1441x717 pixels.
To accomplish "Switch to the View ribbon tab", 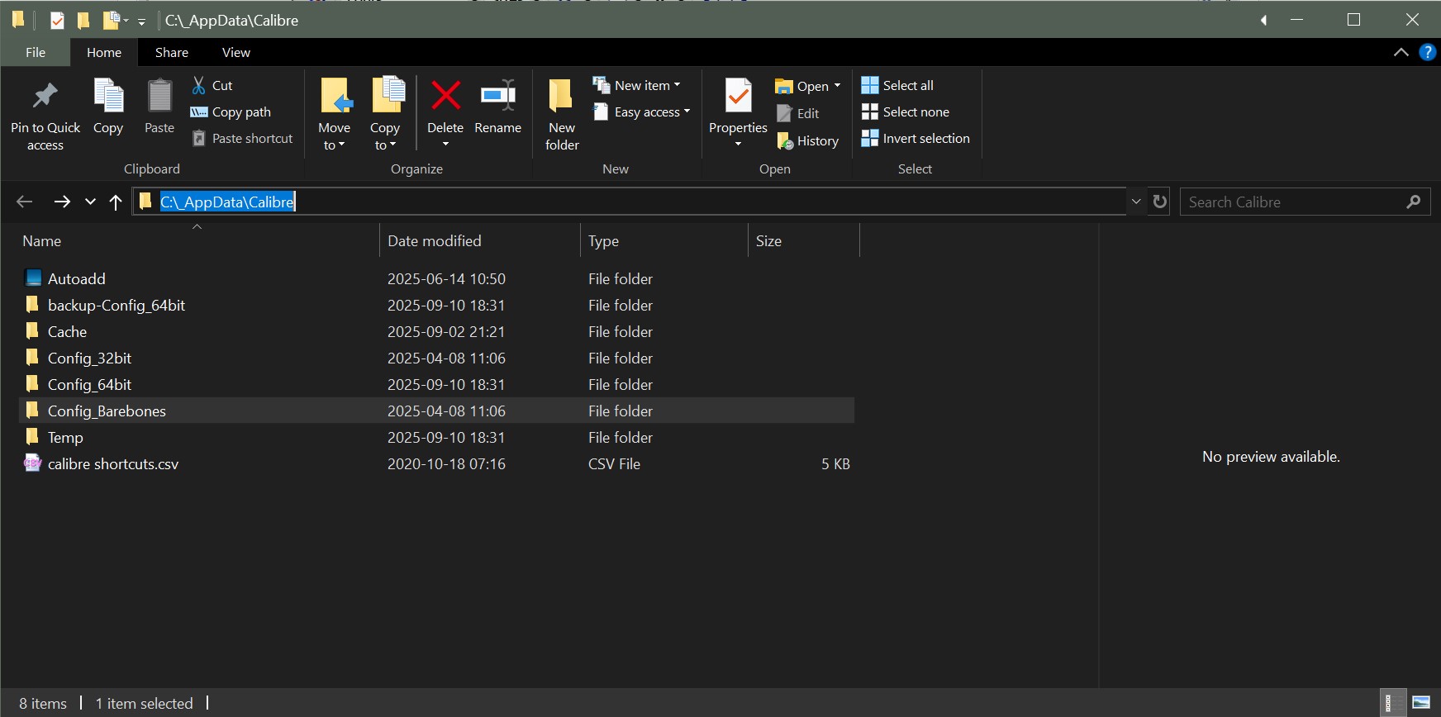I will coord(236,52).
